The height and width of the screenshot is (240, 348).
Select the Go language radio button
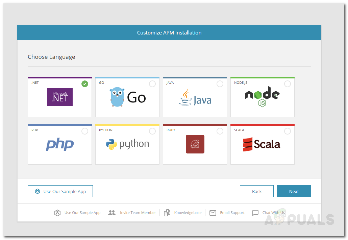coord(152,84)
